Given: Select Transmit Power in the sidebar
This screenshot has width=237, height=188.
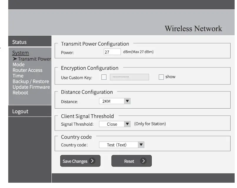Looking at the screenshot, I should click(34, 59).
